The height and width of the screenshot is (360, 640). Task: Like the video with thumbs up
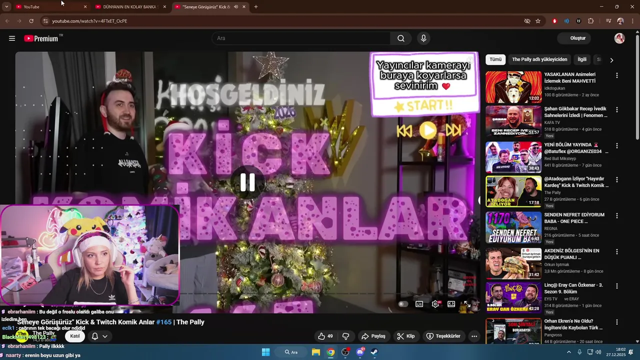point(325,336)
